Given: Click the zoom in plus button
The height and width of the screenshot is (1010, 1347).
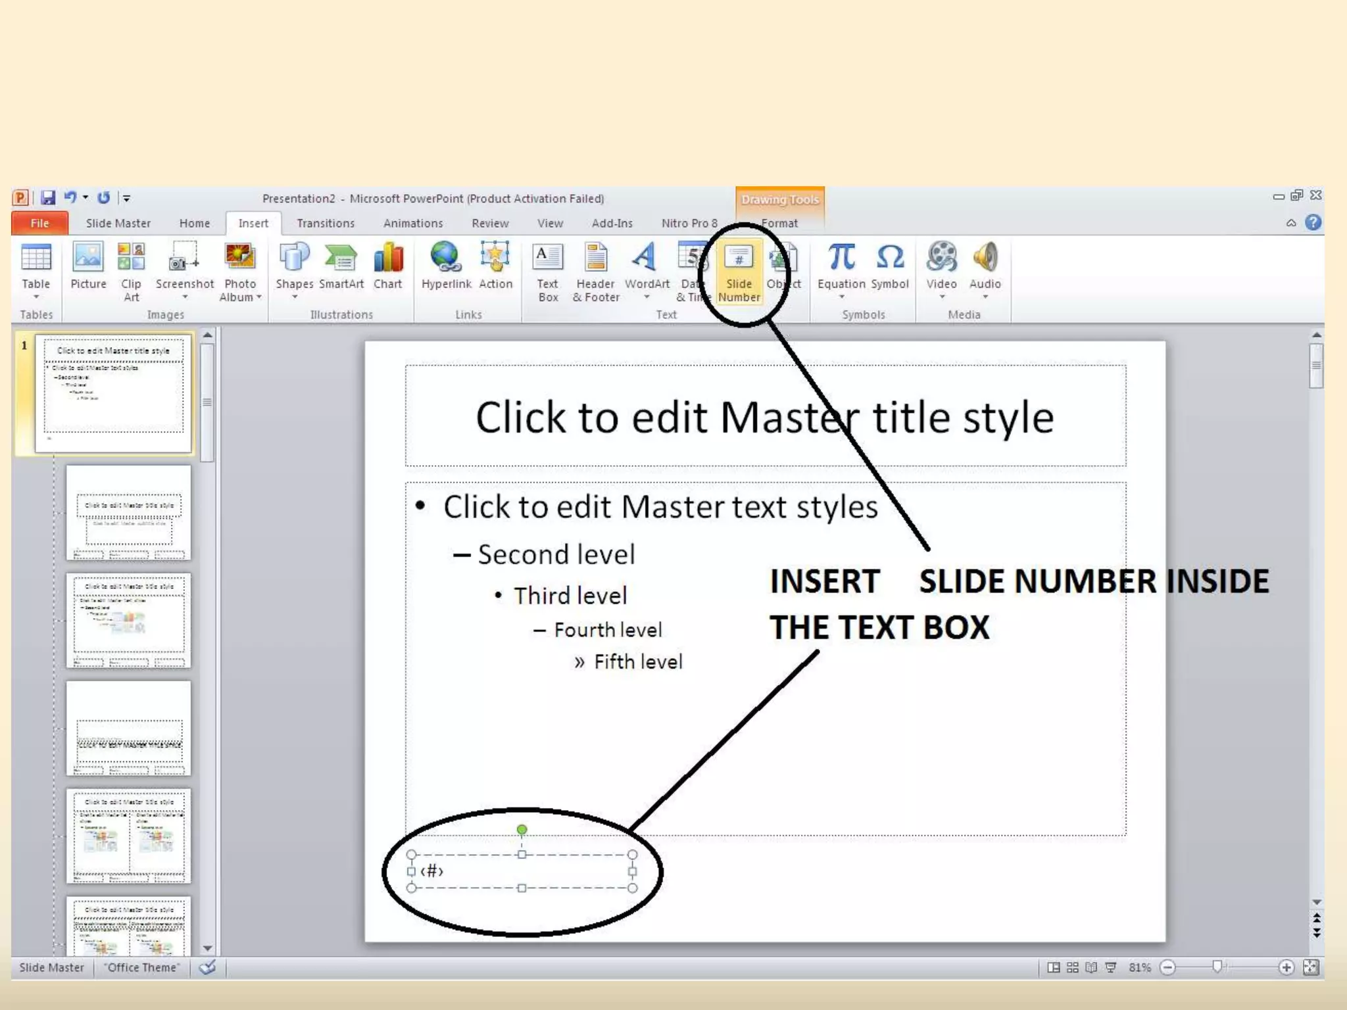Looking at the screenshot, I should tap(1286, 967).
